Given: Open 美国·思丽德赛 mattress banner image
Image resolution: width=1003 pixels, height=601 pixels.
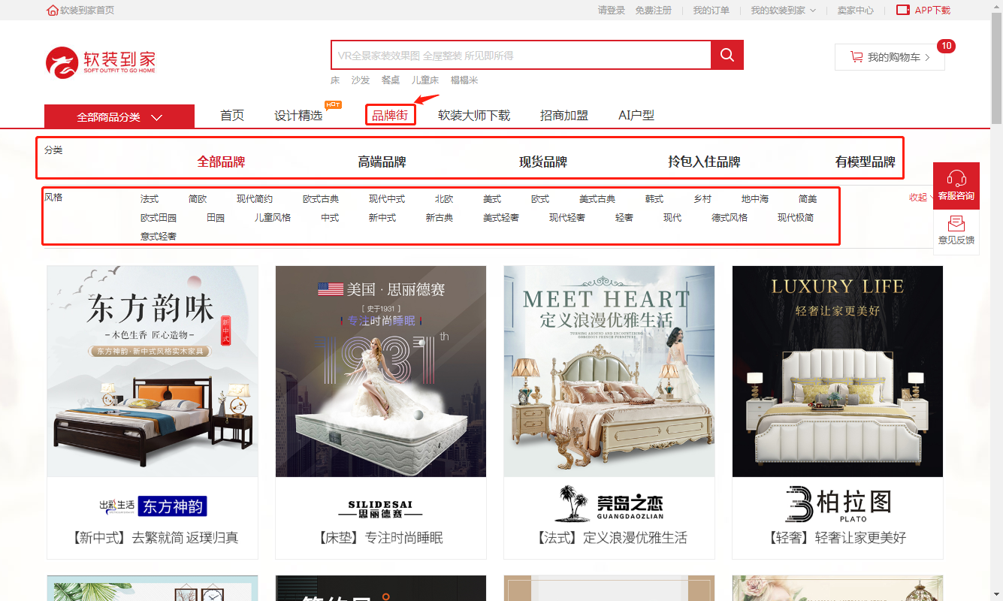Looking at the screenshot, I should click(x=381, y=371).
